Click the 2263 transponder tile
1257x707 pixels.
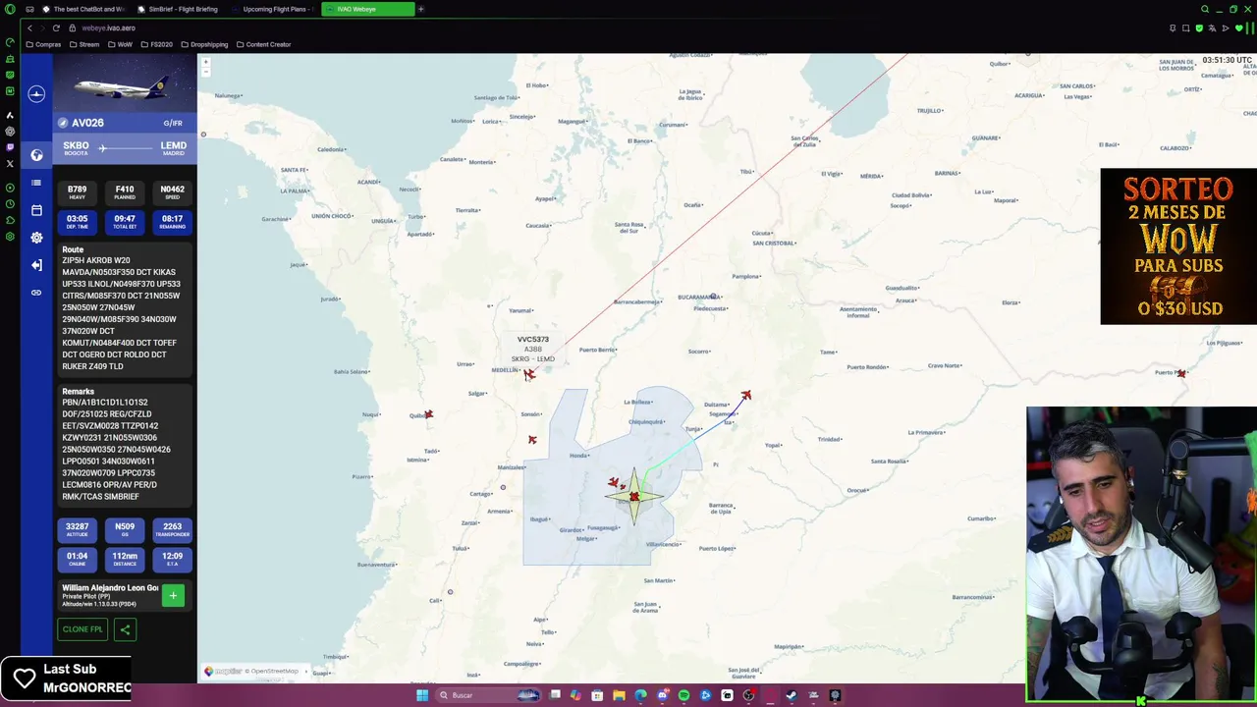pyautogui.click(x=172, y=529)
